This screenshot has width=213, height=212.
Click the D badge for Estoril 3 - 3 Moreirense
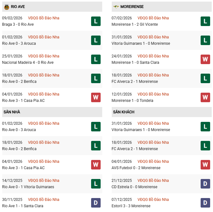tap(205, 203)
